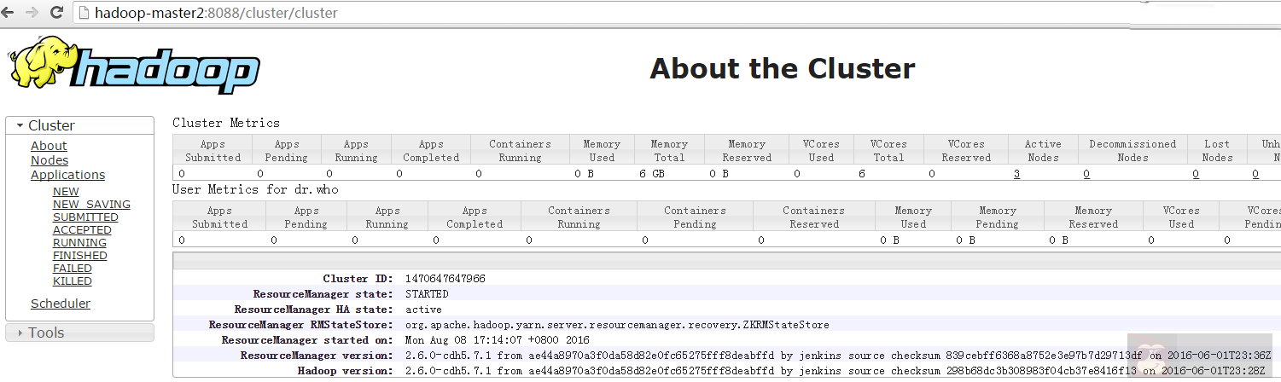This screenshot has height=382, width=1281.
Task: Click the Active Nodes count 3
Action: click(1017, 173)
